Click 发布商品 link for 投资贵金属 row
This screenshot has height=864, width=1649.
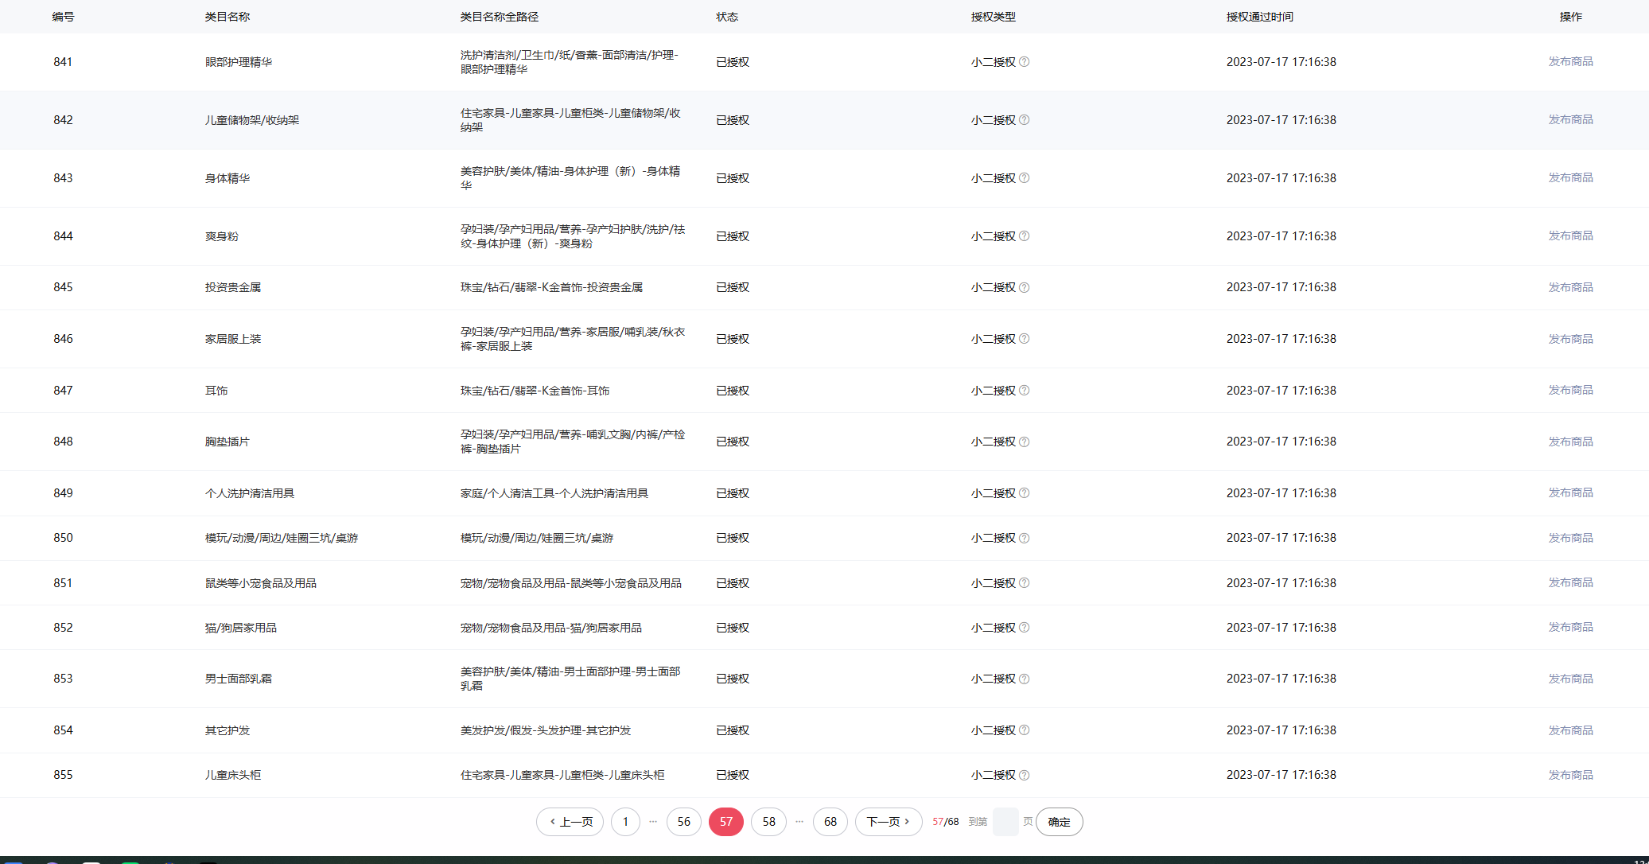[1570, 287]
